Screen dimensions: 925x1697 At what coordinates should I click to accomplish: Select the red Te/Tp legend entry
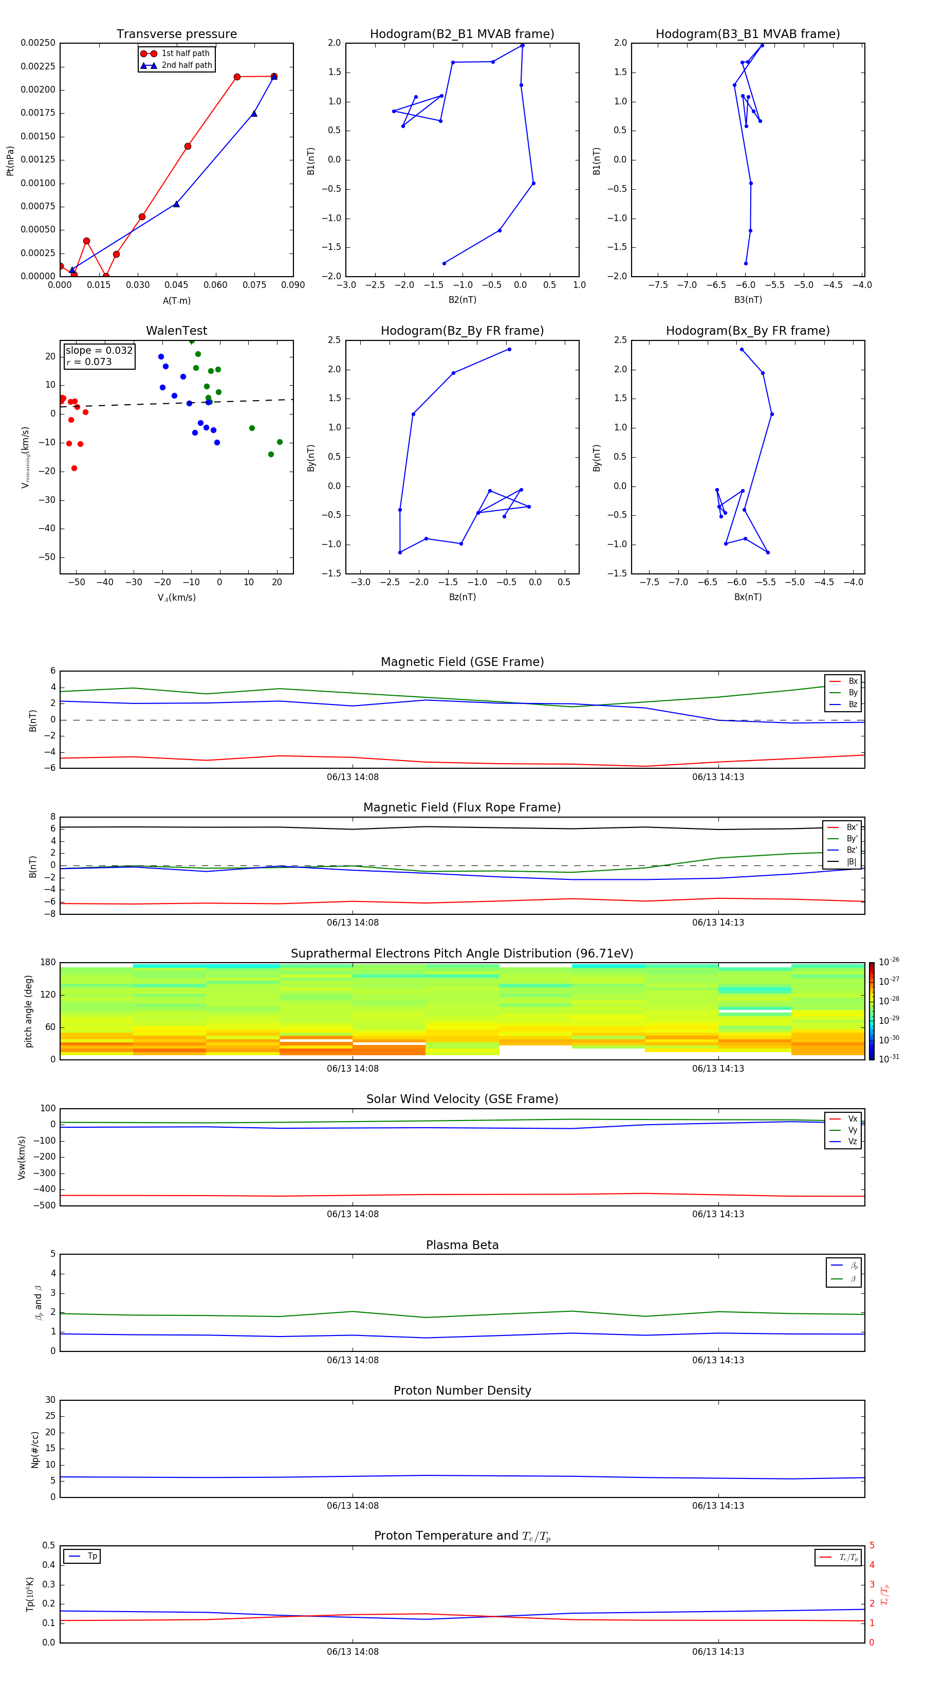839,1557
